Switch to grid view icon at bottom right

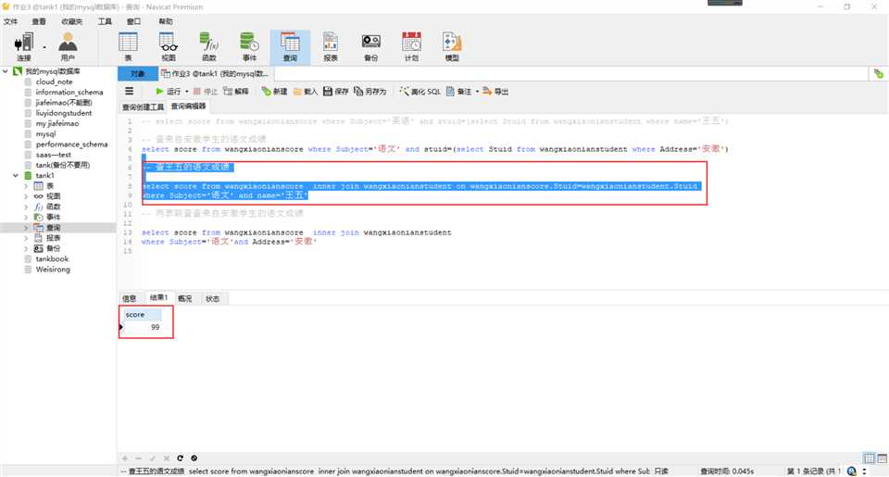(869, 458)
